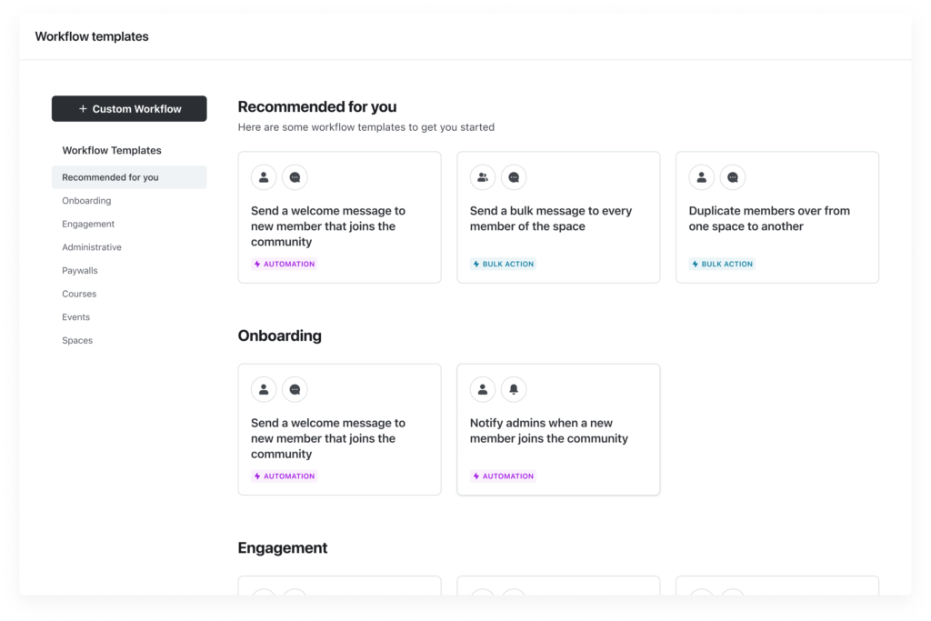Click the person icon on the notify admins card
This screenshot has height=621, width=931.
(482, 388)
